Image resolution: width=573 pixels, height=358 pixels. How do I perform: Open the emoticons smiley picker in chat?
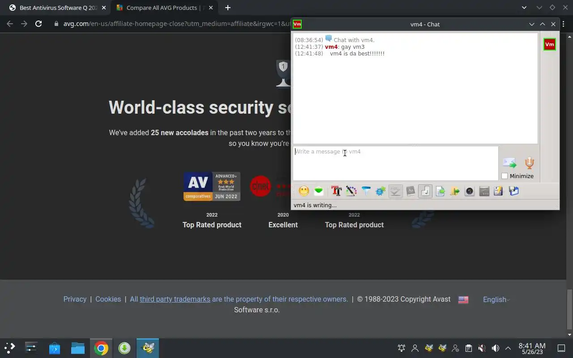click(304, 191)
